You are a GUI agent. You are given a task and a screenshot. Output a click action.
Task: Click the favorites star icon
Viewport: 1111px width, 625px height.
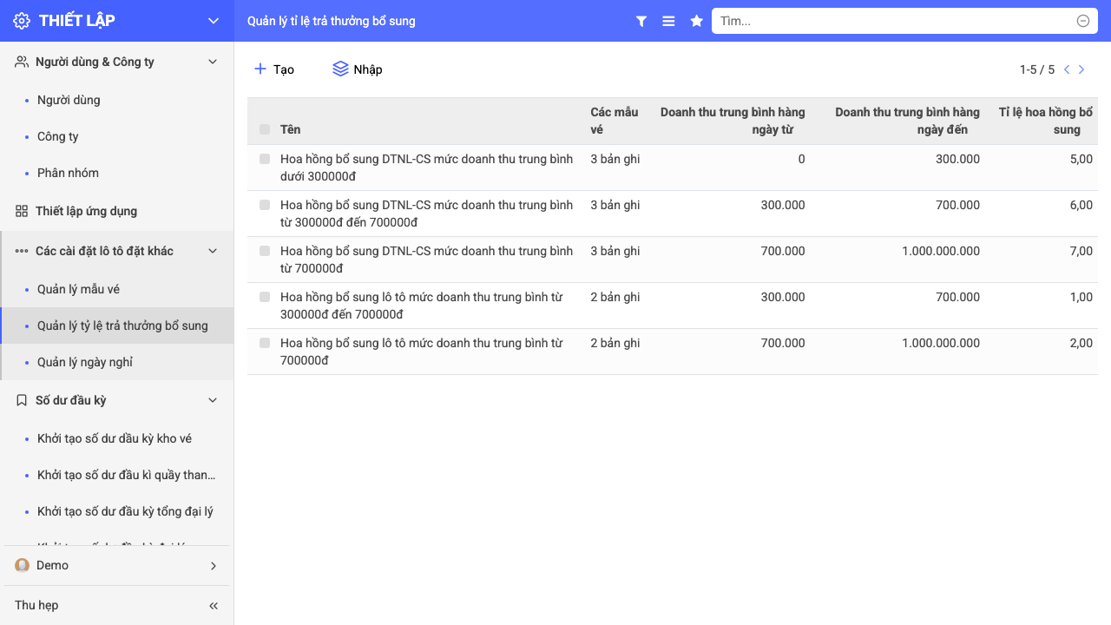(696, 21)
